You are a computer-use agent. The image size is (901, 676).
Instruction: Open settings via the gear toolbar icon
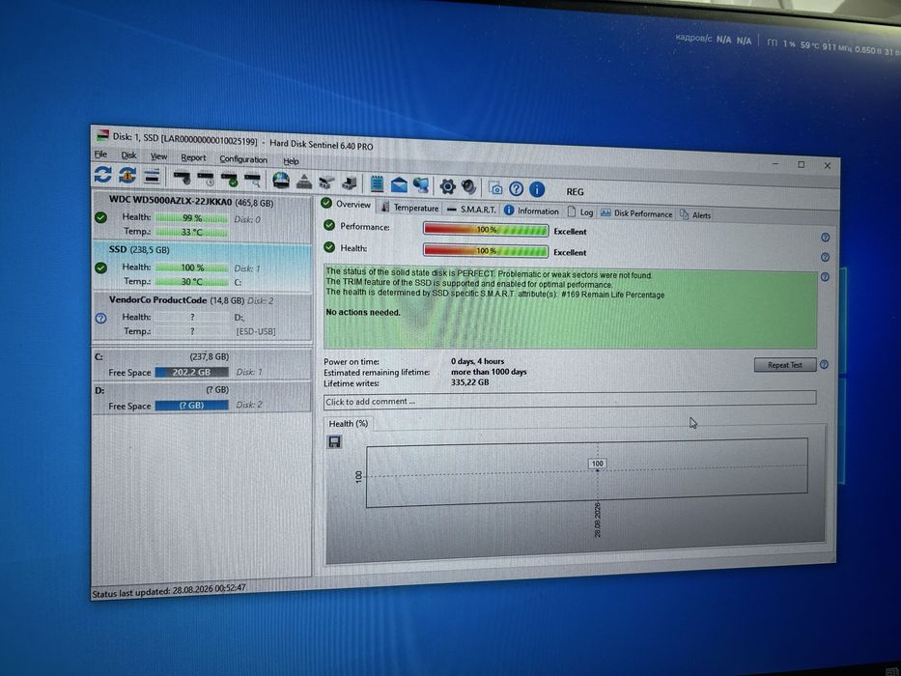[447, 185]
